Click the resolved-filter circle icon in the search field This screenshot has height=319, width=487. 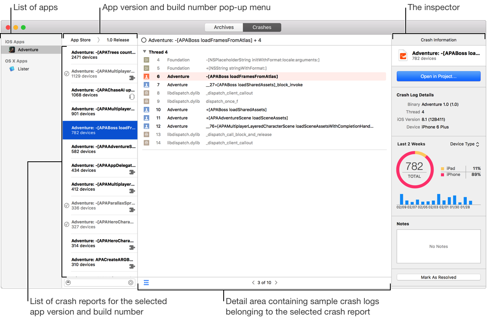point(131,283)
